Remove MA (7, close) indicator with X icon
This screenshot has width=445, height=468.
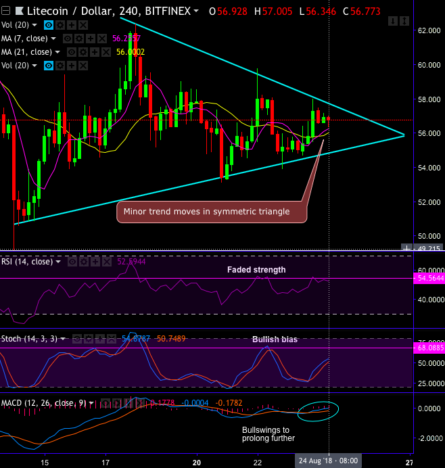[102, 39]
